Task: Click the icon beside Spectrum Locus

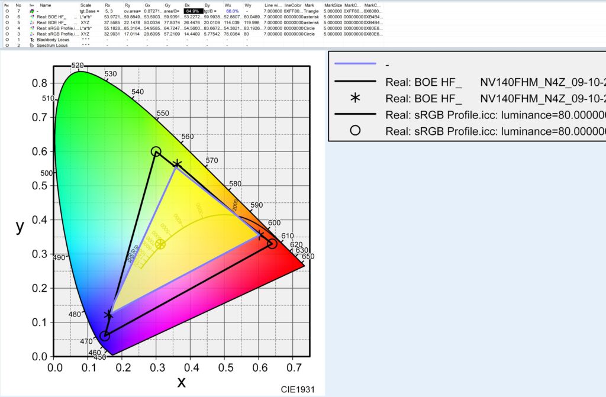Action: (x=32, y=45)
